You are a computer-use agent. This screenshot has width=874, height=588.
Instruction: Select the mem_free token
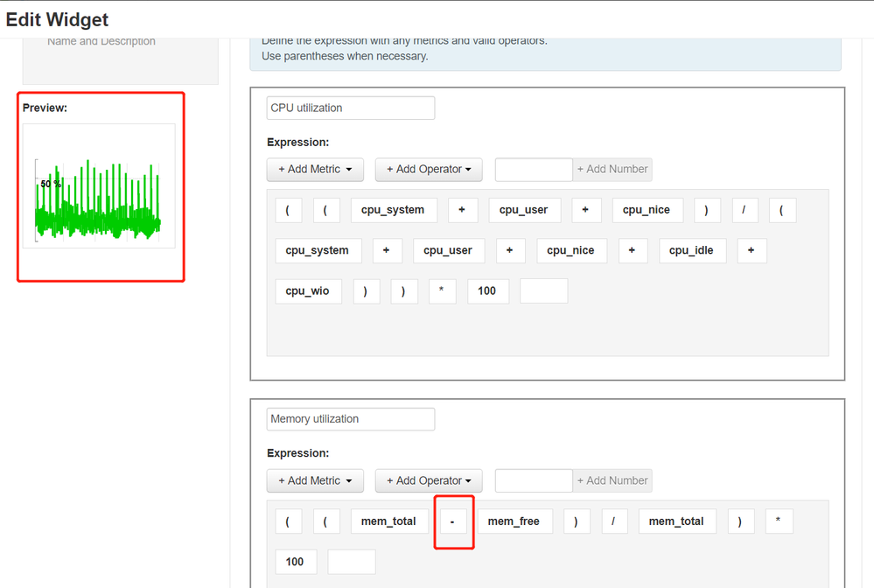click(515, 521)
